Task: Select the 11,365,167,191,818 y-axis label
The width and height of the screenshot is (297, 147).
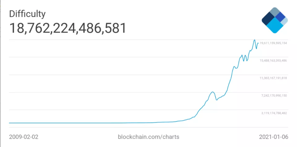Action: pos(273,78)
